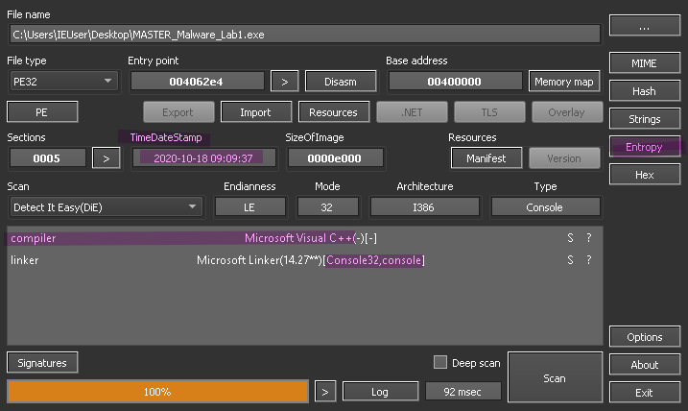Click the Mode 32 field
Viewport: 688px width, 411px height.
click(x=327, y=207)
